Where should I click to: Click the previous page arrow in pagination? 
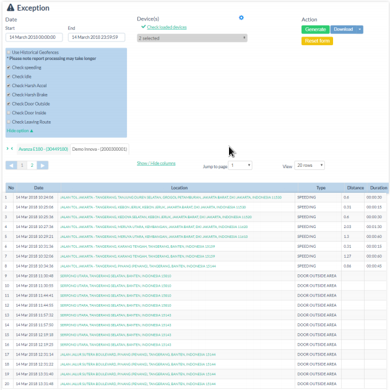click(x=11, y=166)
